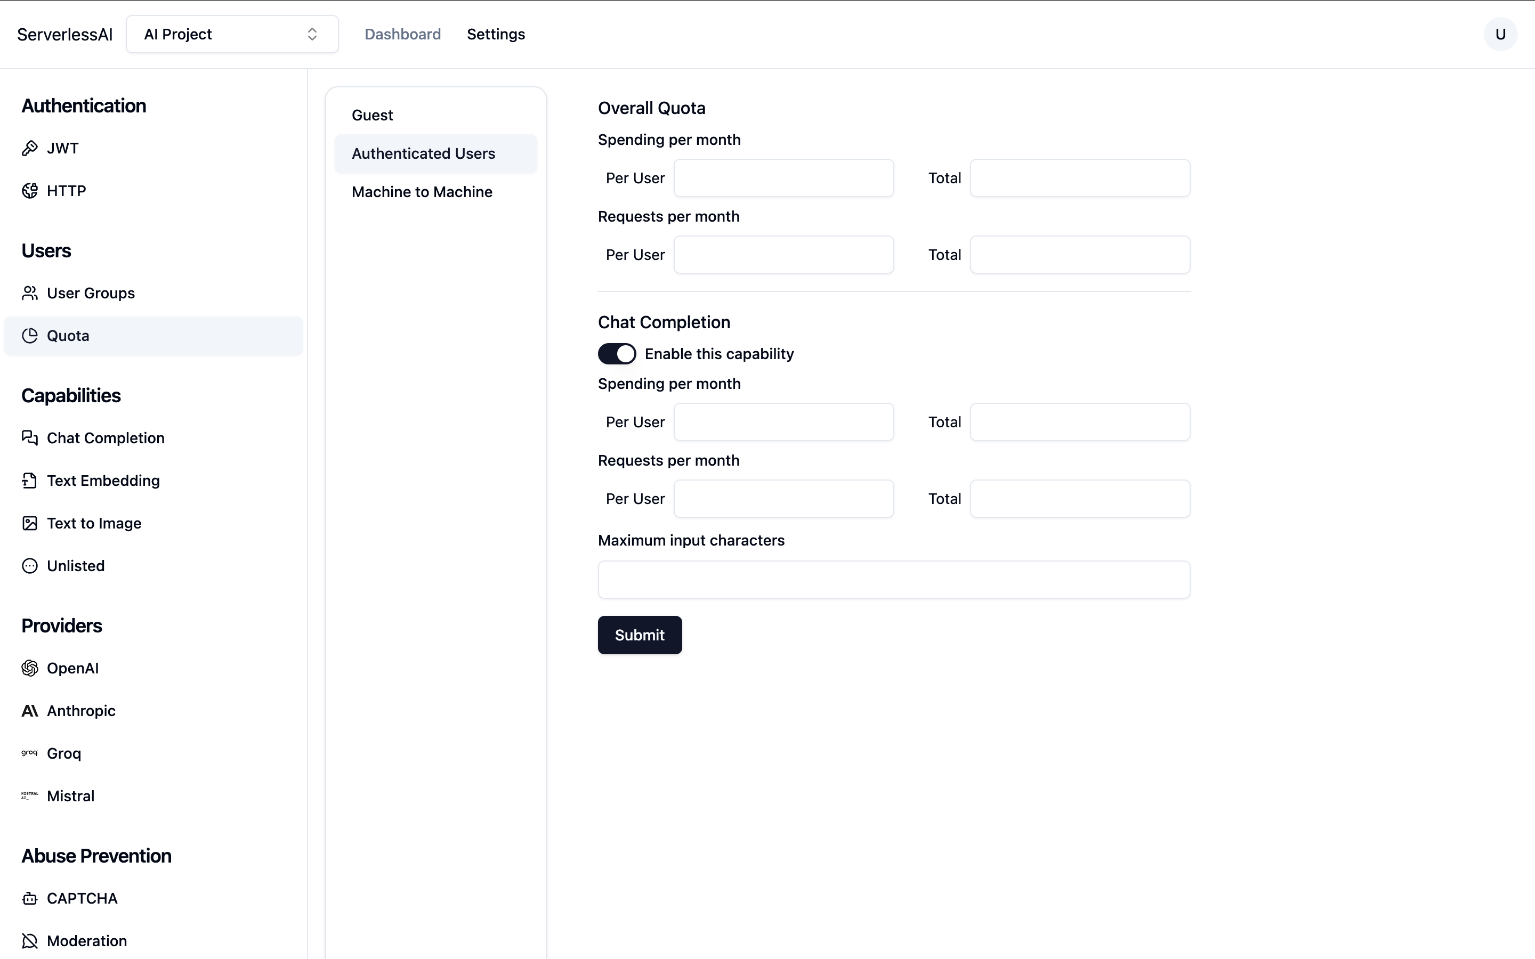The width and height of the screenshot is (1535, 959).
Task: Open JWT authentication settings
Action: point(153,149)
